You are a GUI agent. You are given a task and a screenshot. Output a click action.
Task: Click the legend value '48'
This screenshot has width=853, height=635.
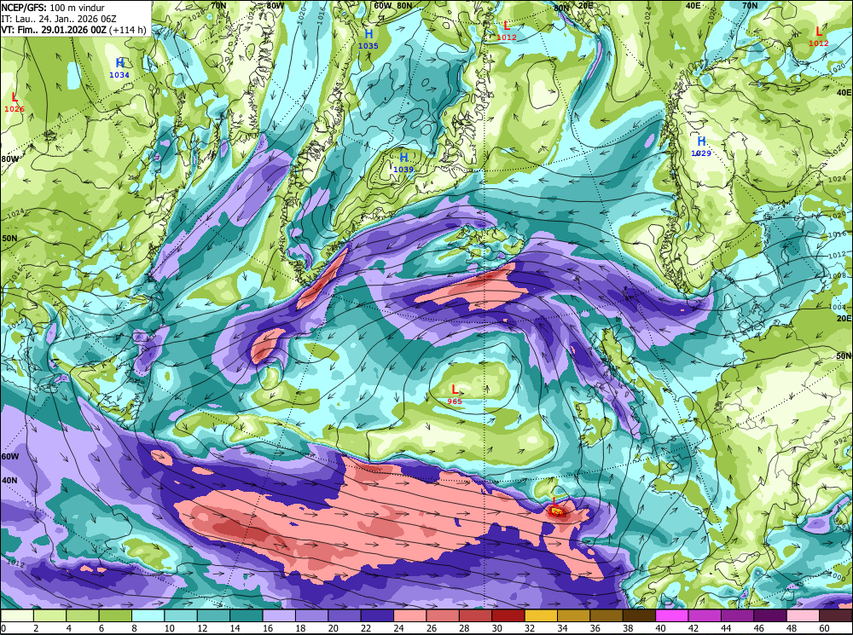(791, 628)
